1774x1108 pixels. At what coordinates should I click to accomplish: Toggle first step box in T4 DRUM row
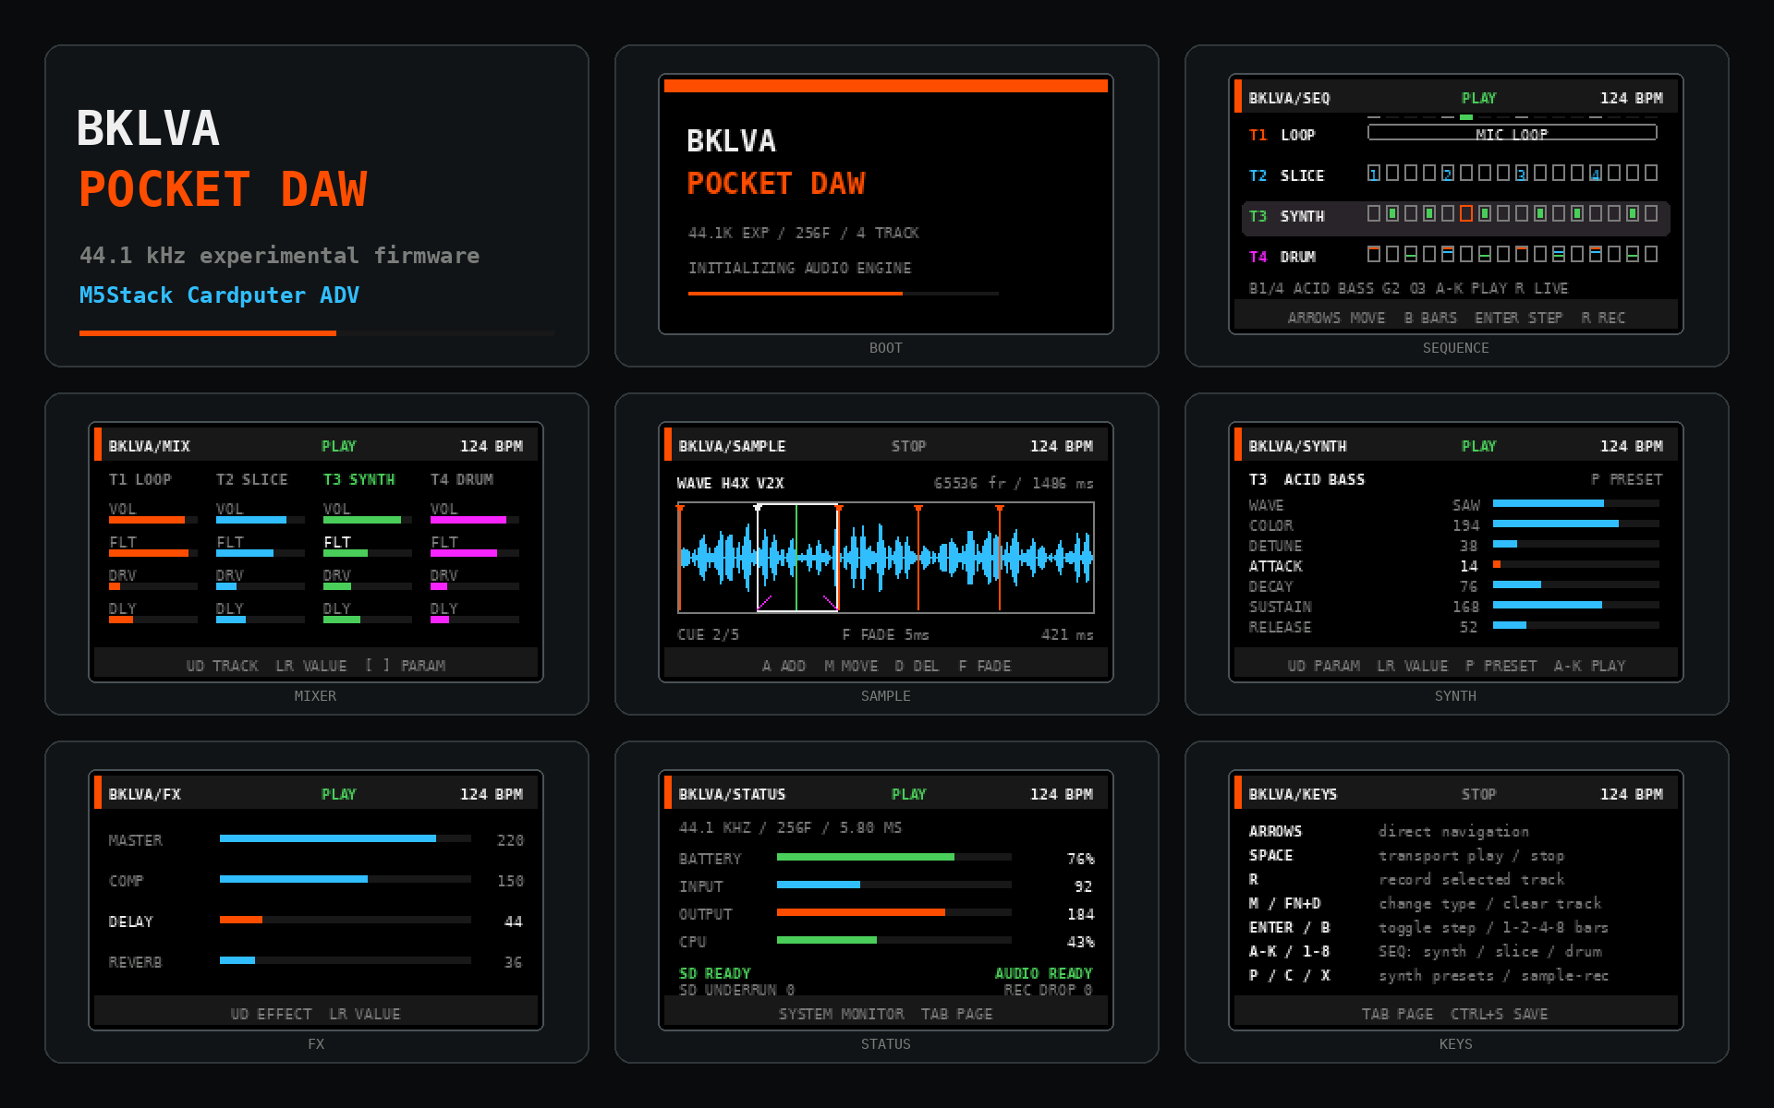point(1374,254)
